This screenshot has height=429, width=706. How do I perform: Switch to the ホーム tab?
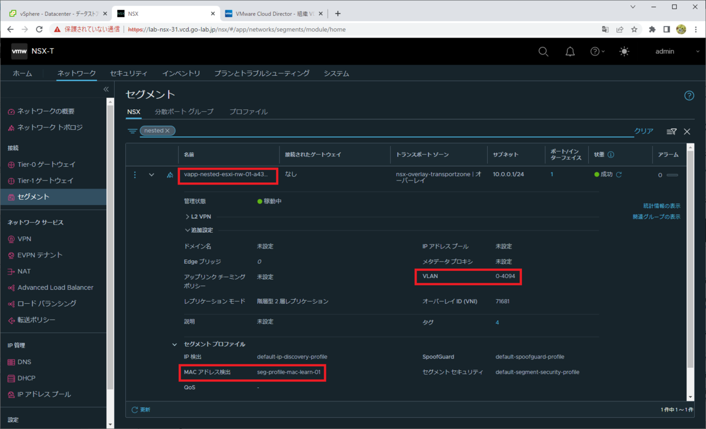[x=22, y=73]
